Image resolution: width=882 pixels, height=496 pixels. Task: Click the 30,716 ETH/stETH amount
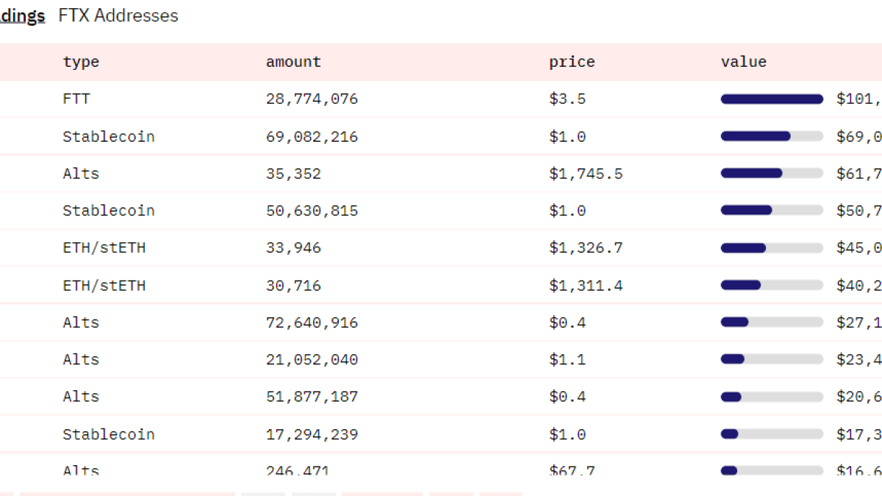click(x=293, y=285)
